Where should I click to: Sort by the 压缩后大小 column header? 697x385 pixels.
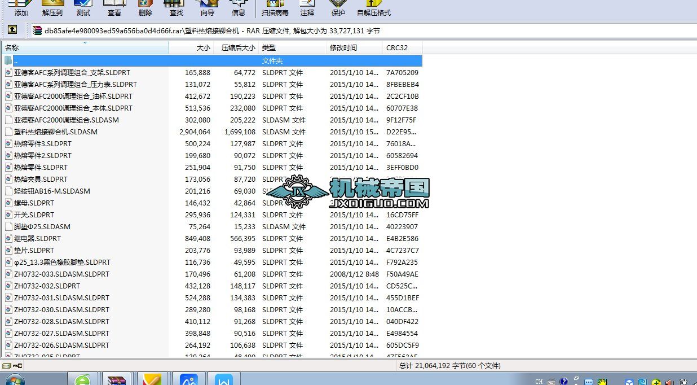pyautogui.click(x=236, y=48)
